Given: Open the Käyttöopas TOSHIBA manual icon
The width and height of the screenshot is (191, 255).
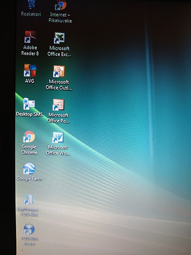Looking at the screenshot, I should tap(29, 200).
